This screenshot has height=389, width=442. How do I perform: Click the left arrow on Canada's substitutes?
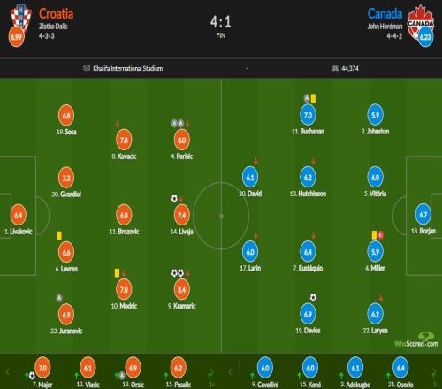click(231, 371)
